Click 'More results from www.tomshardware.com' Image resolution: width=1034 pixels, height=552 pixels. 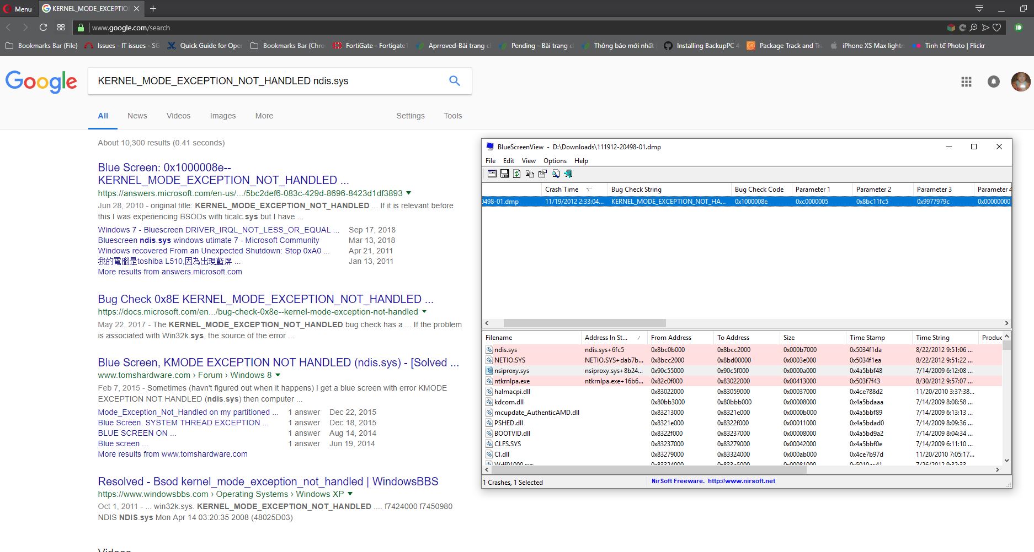(173, 454)
